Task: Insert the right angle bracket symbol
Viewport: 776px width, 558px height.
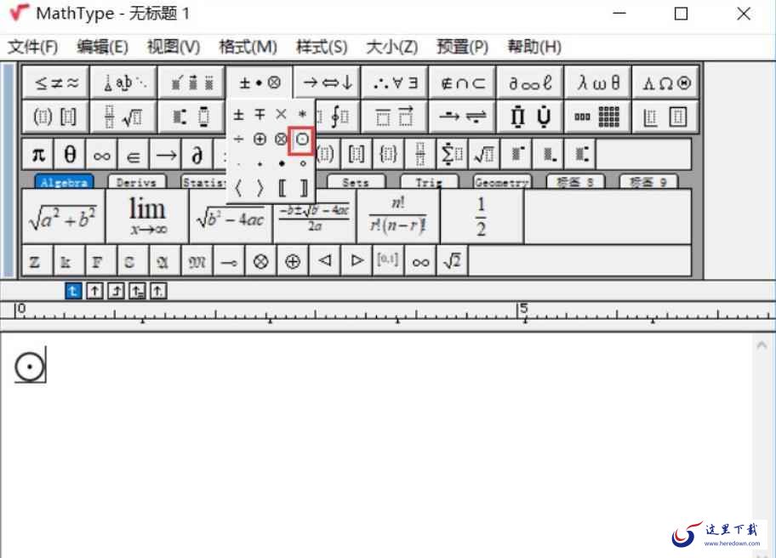Action: click(x=260, y=189)
